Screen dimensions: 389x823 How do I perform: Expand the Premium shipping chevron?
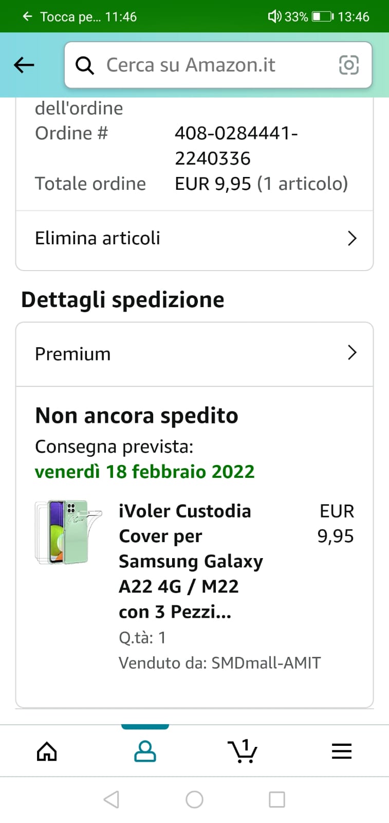(x=352, y=353)
